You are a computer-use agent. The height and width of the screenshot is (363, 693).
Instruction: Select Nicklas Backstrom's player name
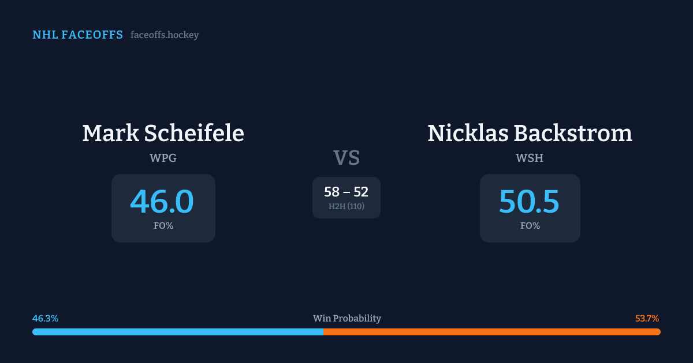530,133
